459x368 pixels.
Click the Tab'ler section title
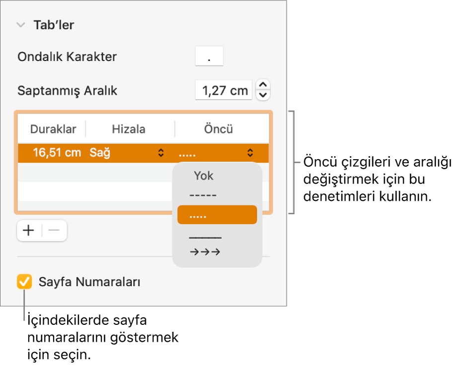(x=54, y=25)
